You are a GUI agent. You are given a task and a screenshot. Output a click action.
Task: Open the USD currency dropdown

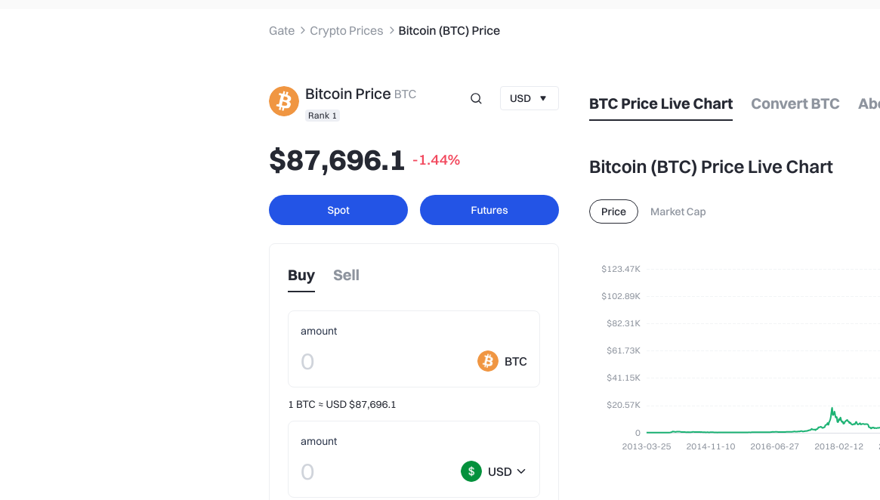pos(529,98)
